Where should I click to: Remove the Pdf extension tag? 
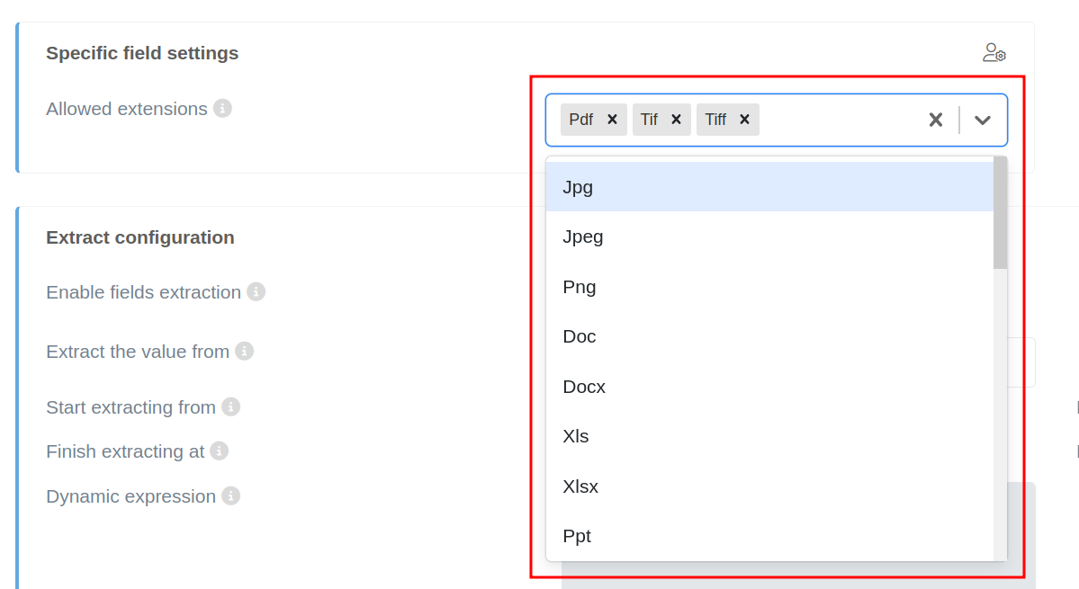click(612, 120)
